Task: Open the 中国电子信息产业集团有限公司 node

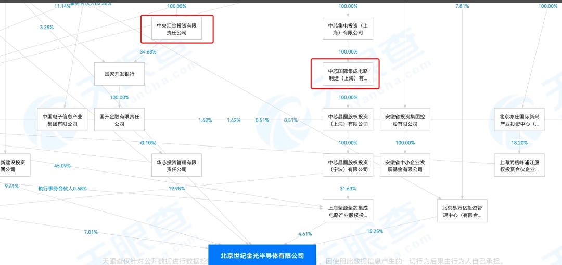Action: pos(62,120)
